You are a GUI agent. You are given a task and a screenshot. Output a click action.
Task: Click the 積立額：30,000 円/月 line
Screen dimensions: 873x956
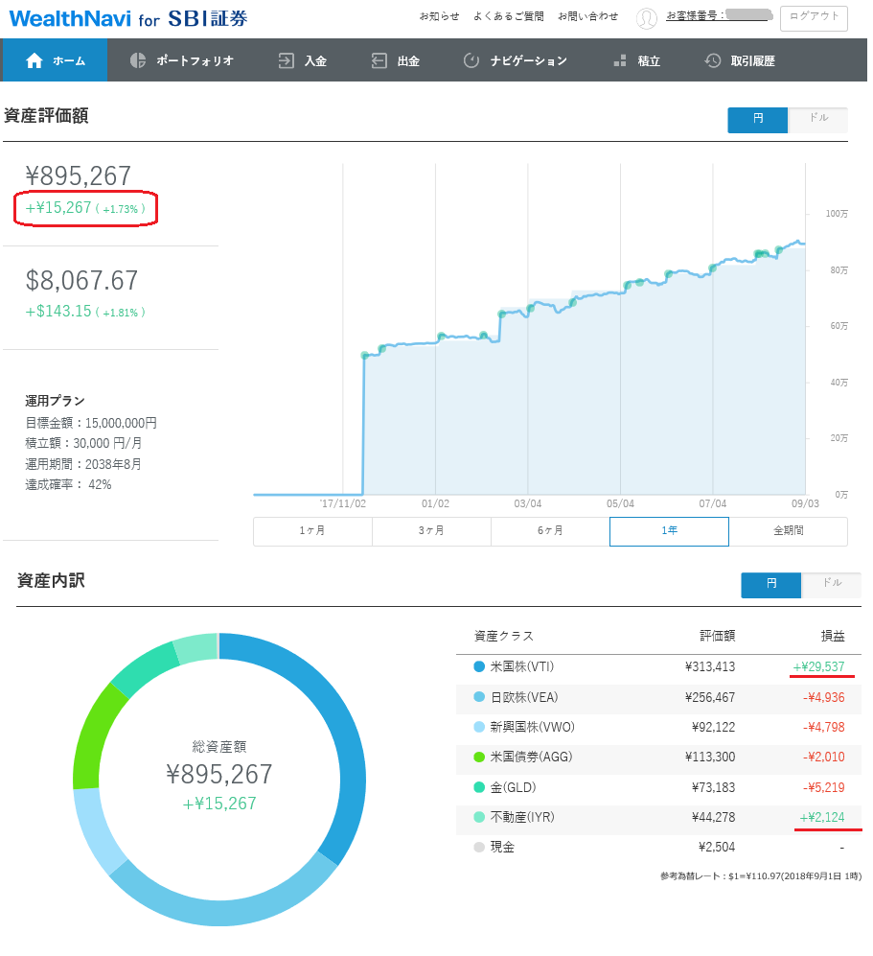click(x=83, y=443)
